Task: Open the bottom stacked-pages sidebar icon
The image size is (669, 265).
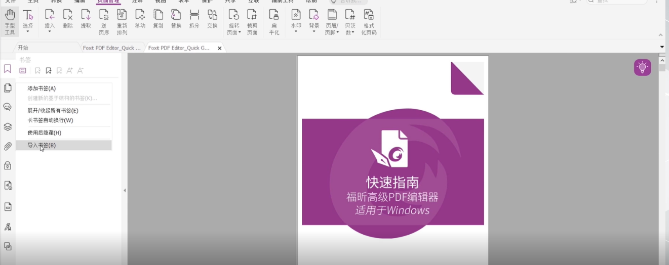Action: (8, 246)
